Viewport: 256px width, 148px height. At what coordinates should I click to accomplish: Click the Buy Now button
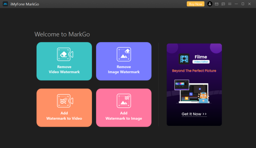[x=195, y=4]
